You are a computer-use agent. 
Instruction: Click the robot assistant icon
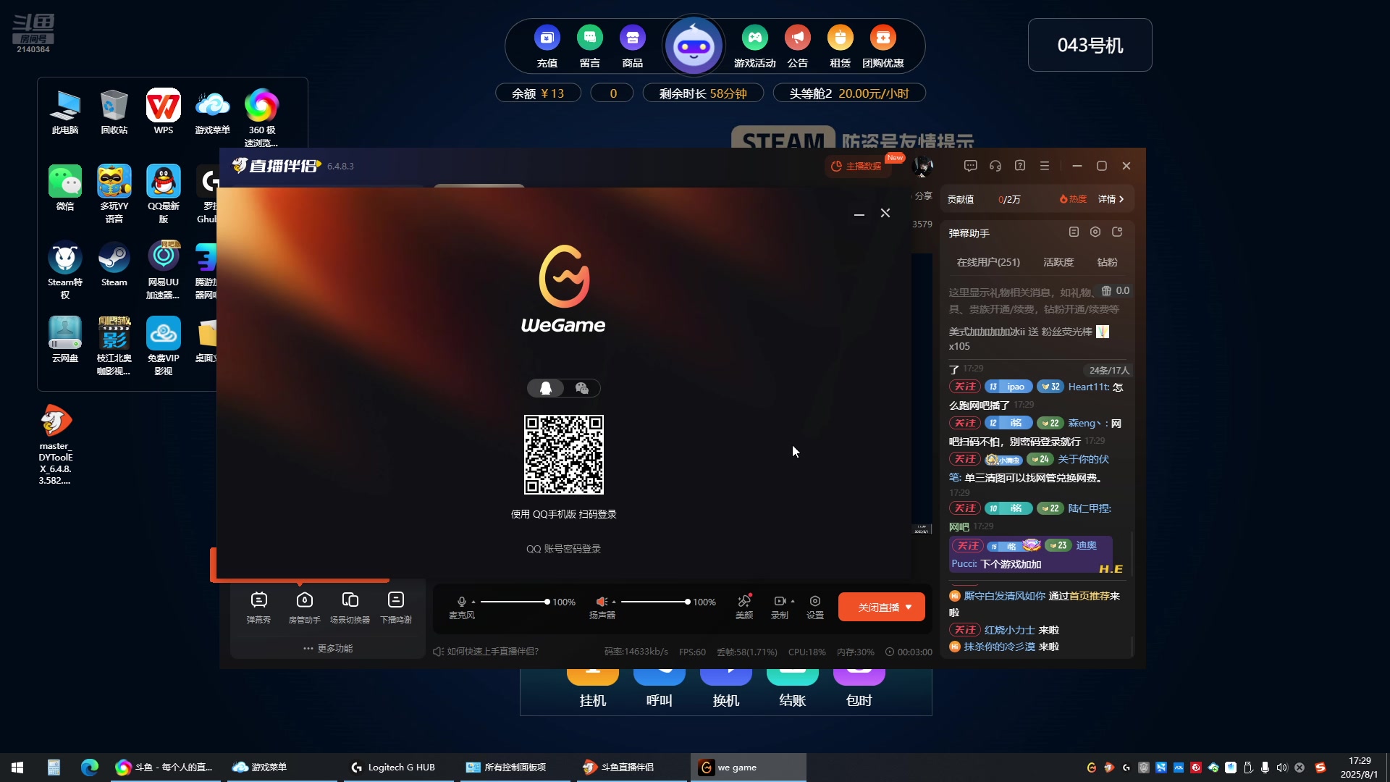click(694, 46)
